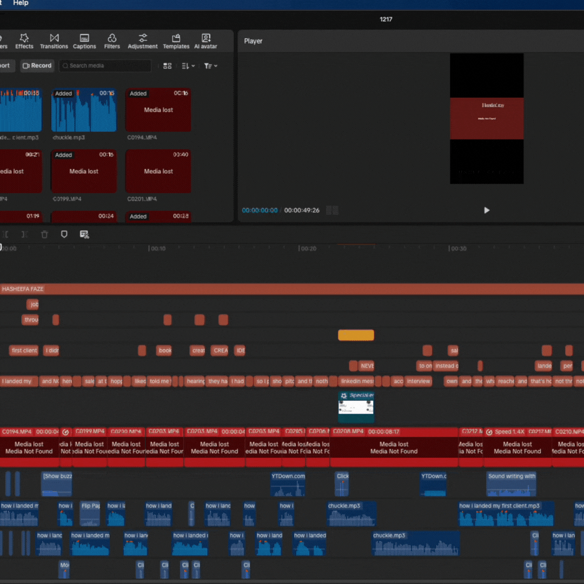Select the C0201.MP4 media thumbnail
Screen dimensions: 584x584
click(x=158, y=171)
